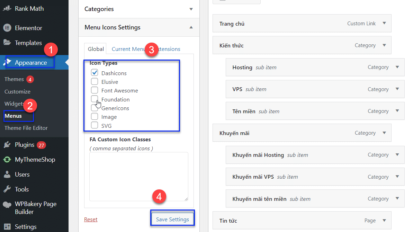Open the WPBakery Page Builder icon
This screenshot has height=232, width=413.
(x=7, y=204)
